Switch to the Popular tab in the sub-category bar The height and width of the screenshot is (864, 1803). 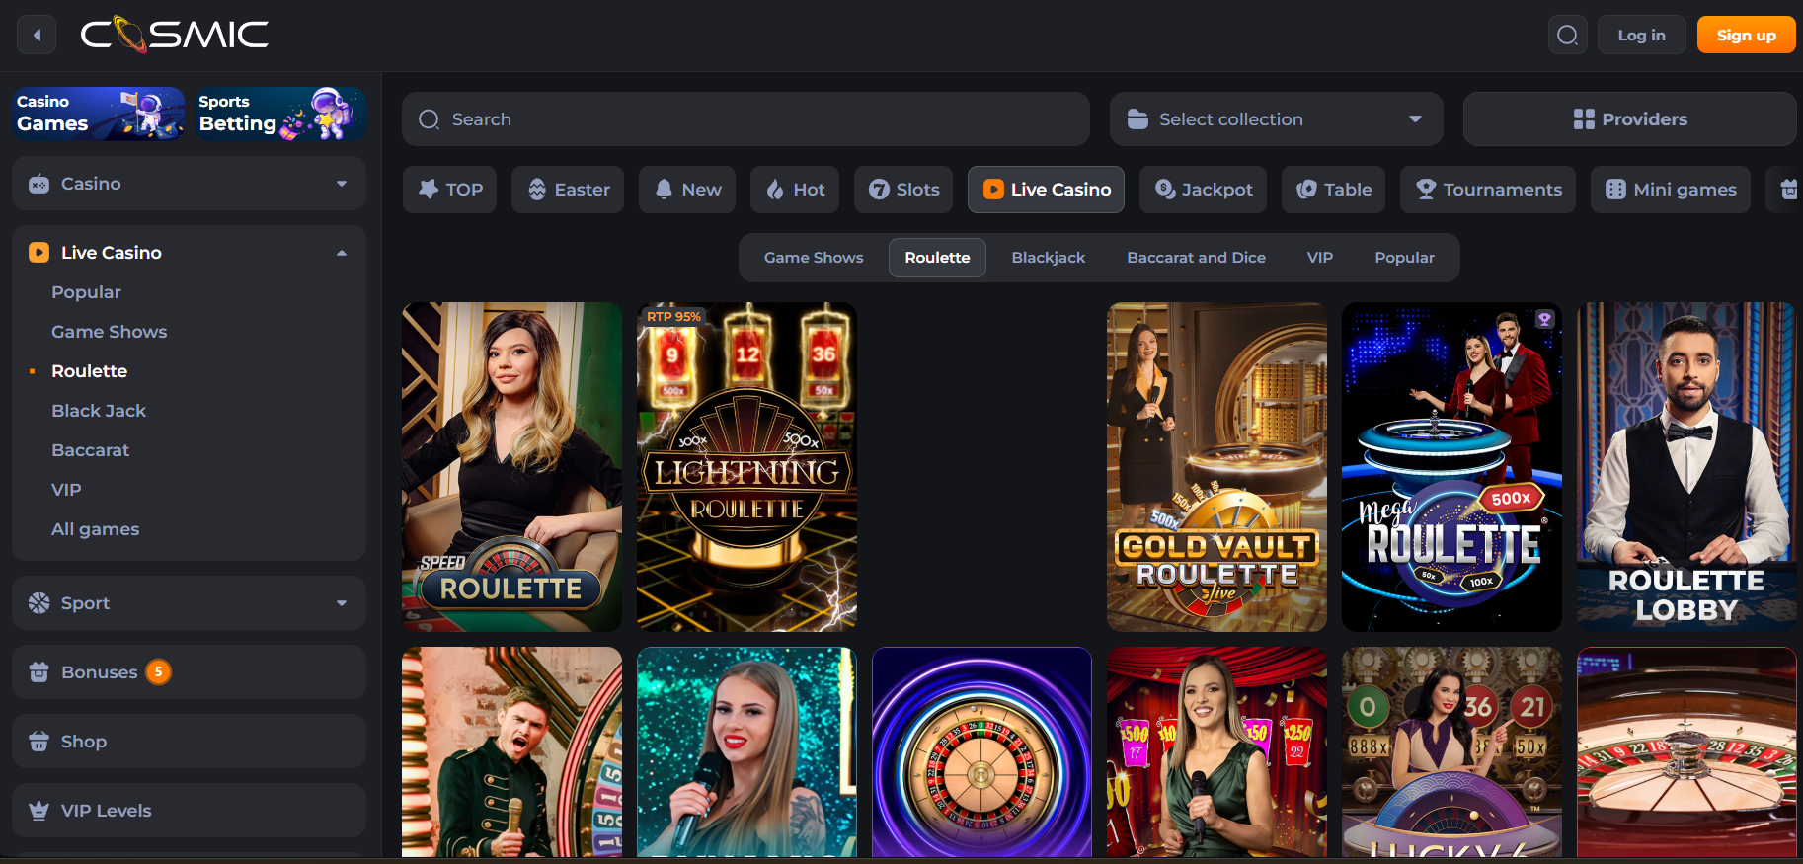pos(1404,258)
